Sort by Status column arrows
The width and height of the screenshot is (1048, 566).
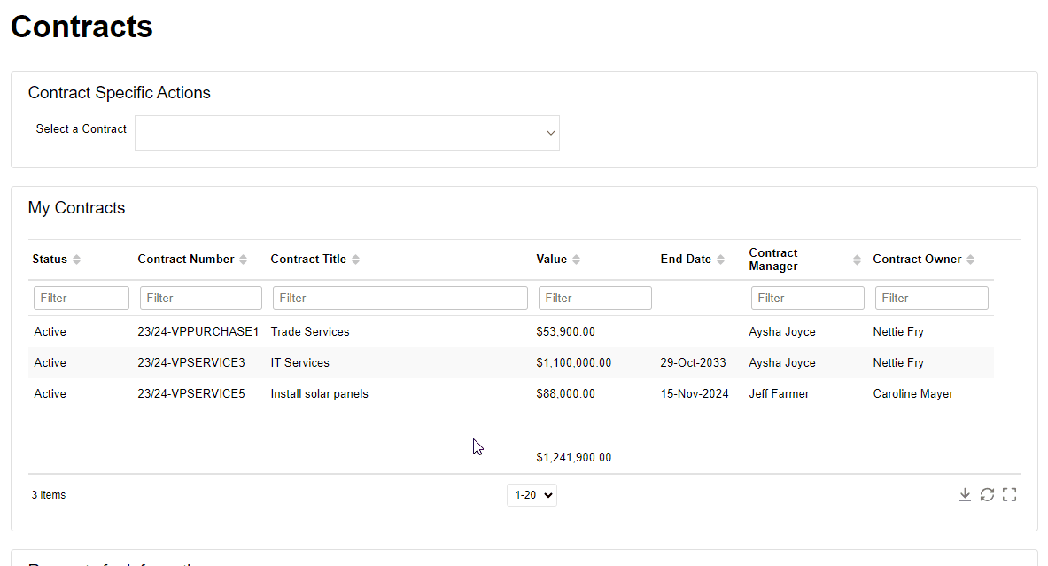point(77,260)
